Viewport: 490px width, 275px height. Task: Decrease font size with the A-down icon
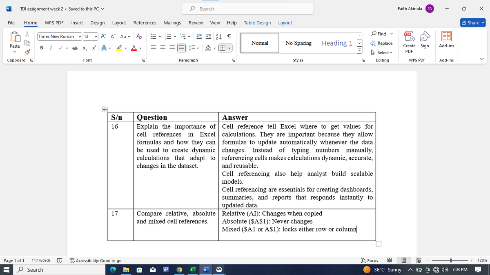click(x=113, y=36)
